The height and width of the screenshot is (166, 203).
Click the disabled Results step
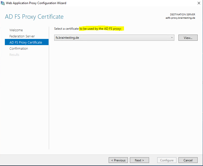point(14,55)
